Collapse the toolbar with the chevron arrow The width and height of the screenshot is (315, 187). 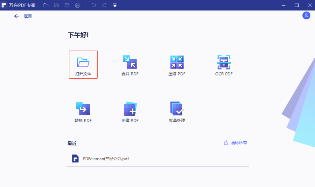pos(115,5)
